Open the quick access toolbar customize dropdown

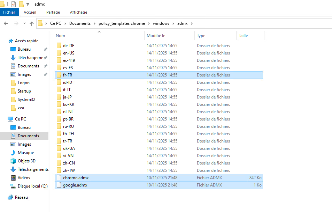[x=28, y=4]
